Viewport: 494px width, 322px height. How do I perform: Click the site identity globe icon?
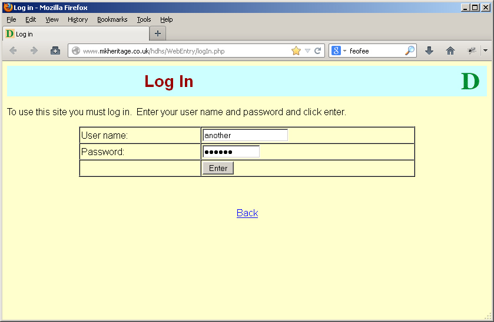click(x=76, y=51)
